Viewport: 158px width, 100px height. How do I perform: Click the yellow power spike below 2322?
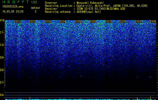pyautogui.click(x=30, y=98)
